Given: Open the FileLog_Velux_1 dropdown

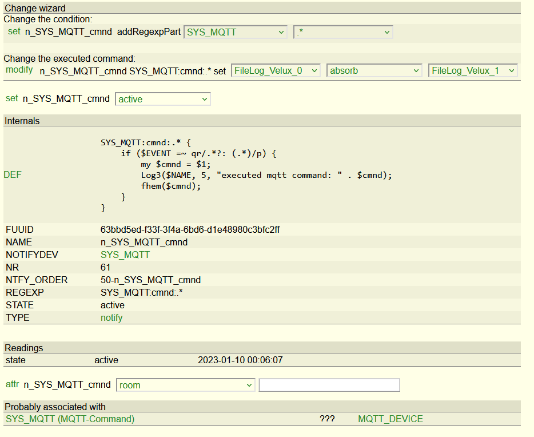Looking at the screenshot, I should click(x=473, y=71).
